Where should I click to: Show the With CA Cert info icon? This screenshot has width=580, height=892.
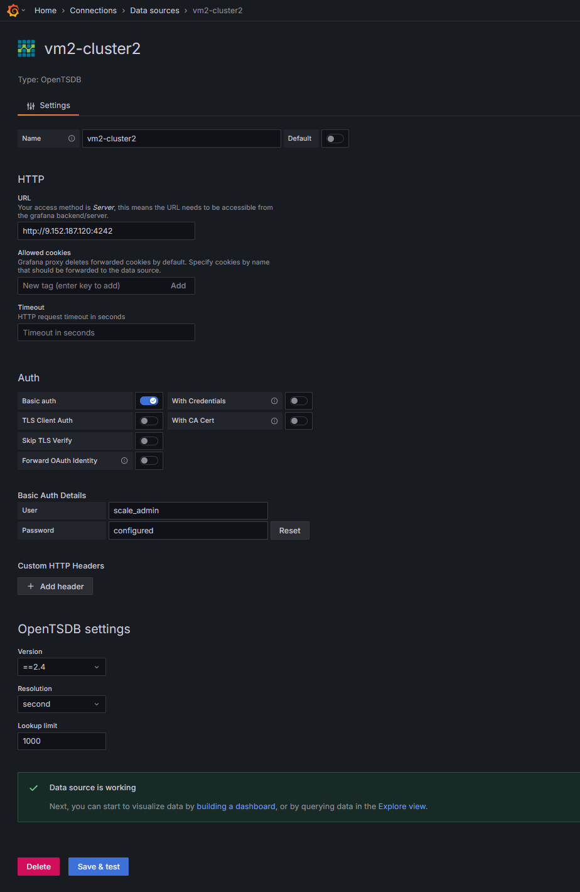click(274, 421)
